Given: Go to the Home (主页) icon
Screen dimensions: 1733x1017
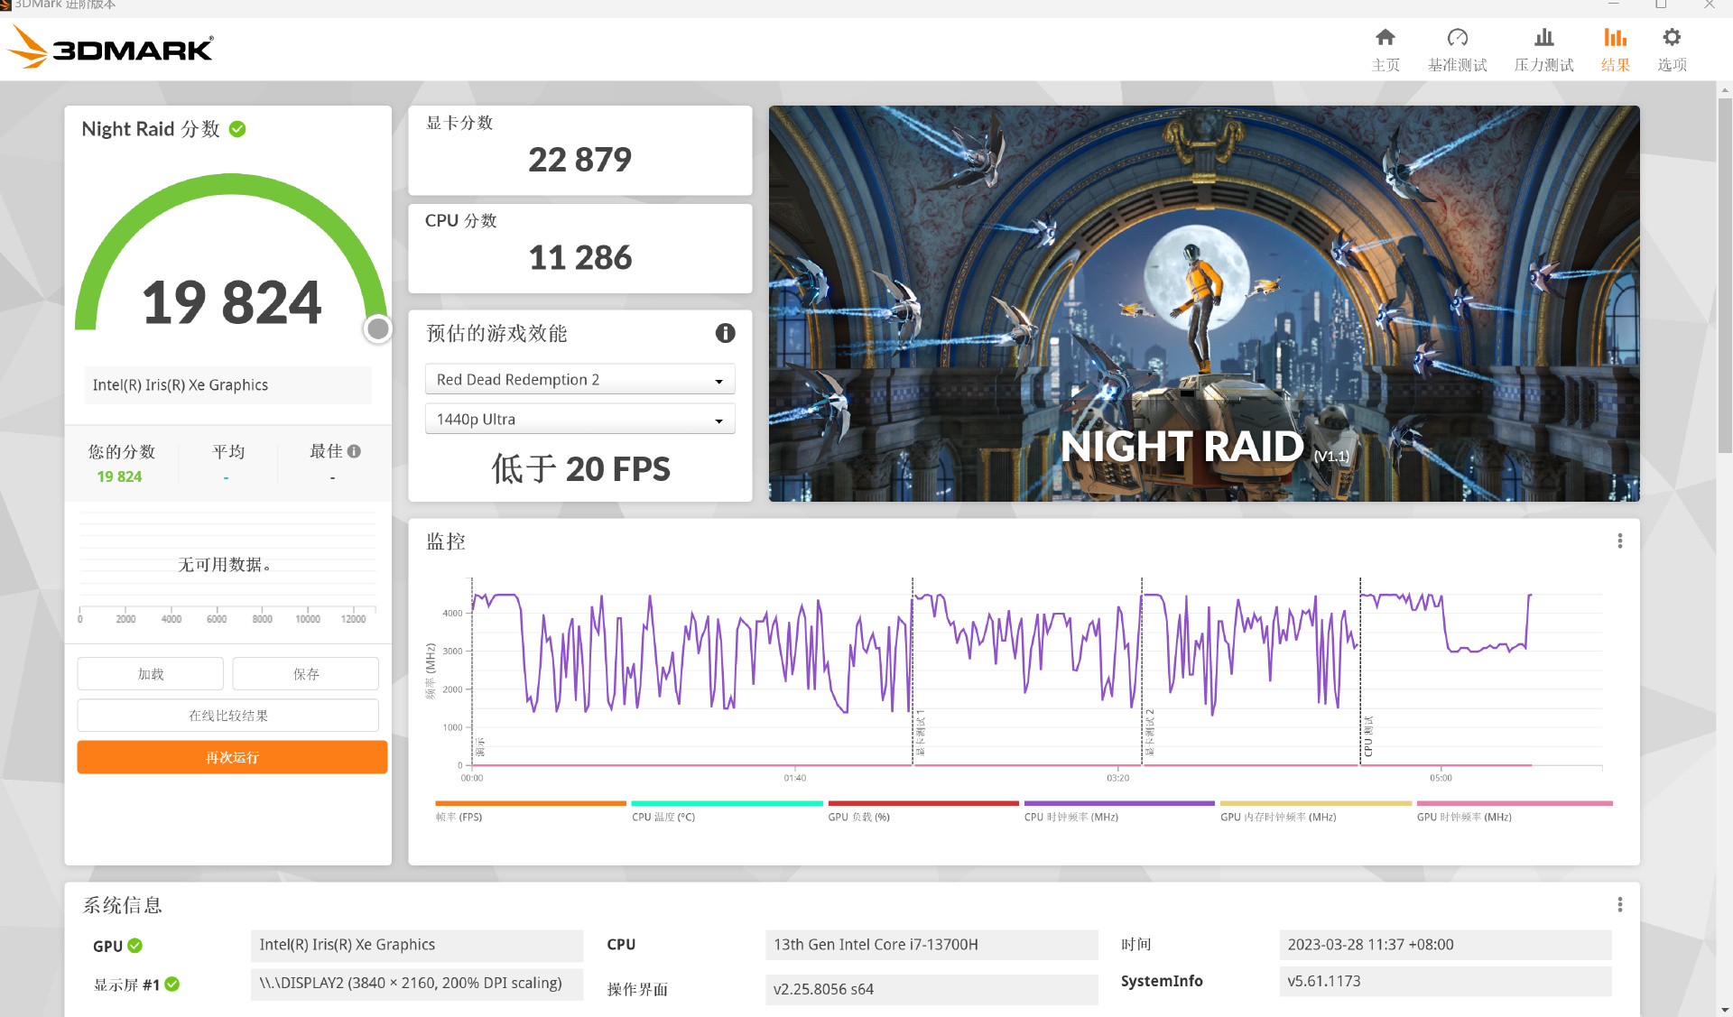Looking at the screenshot, I should point(1385,38).
